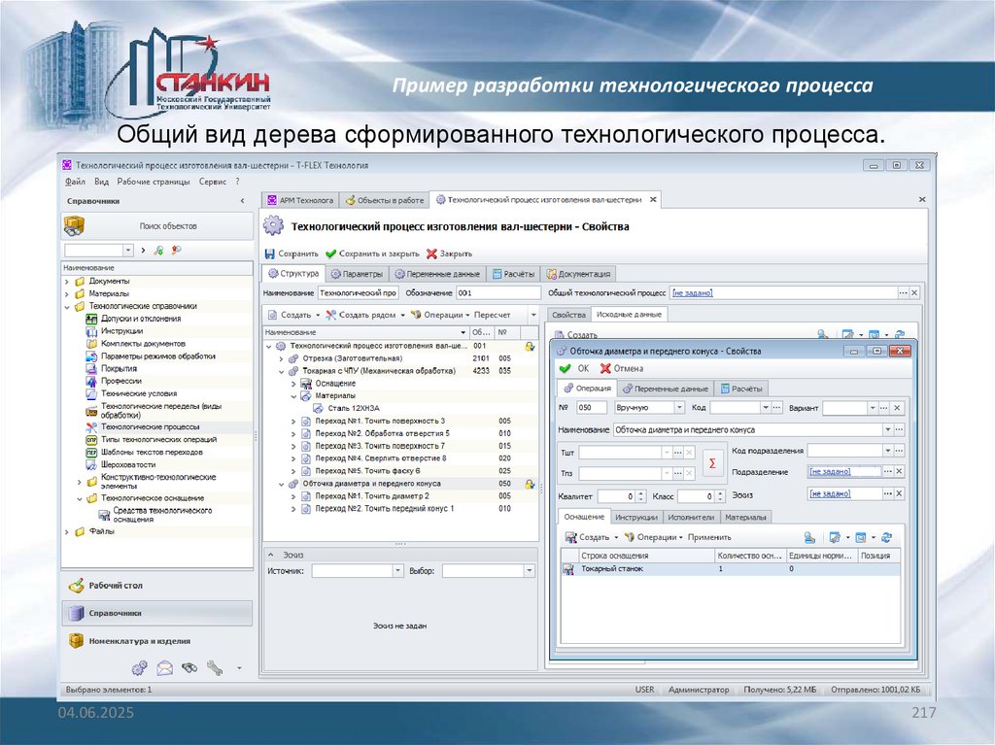Select Шаблоны текстов переходов icon
995x745 pixels.
point(91,453)
